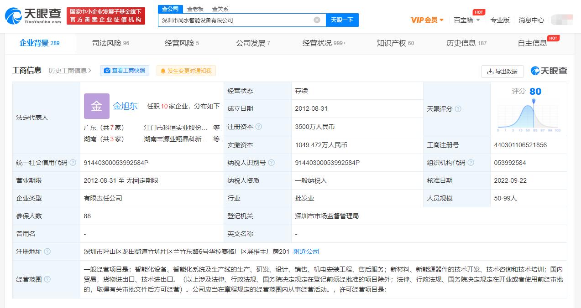Open the help icon beside 注册地址

click(x=47, y=252)
